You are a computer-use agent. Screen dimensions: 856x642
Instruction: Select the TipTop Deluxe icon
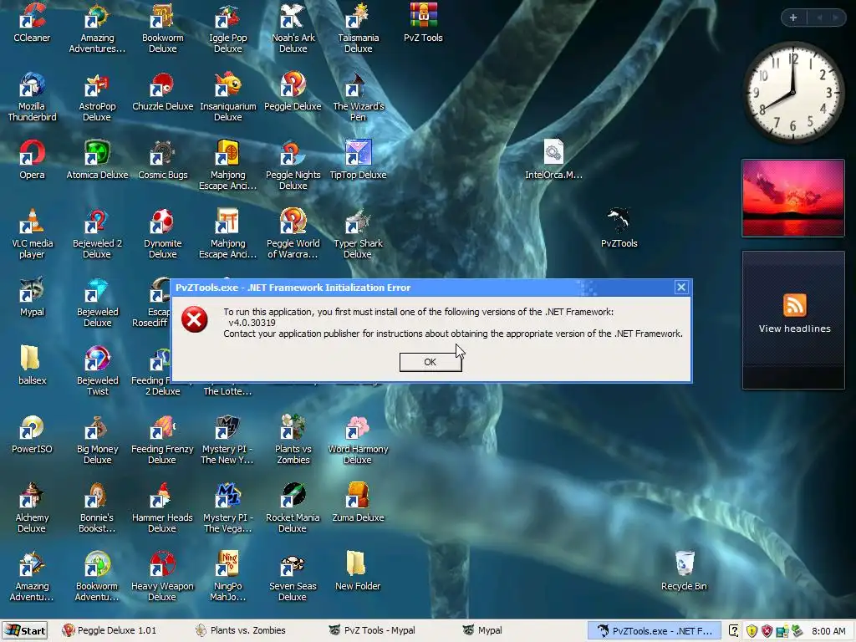click(358, 160)
